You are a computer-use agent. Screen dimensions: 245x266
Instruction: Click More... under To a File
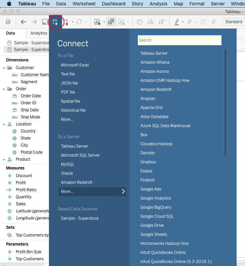click(x=67, y=119)
